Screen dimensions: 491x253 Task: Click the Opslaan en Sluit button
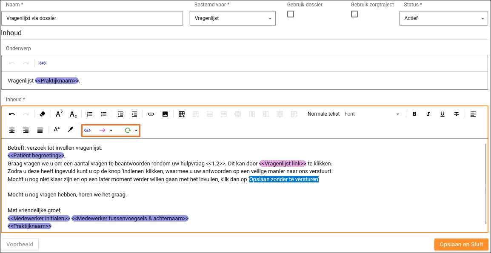461,244
